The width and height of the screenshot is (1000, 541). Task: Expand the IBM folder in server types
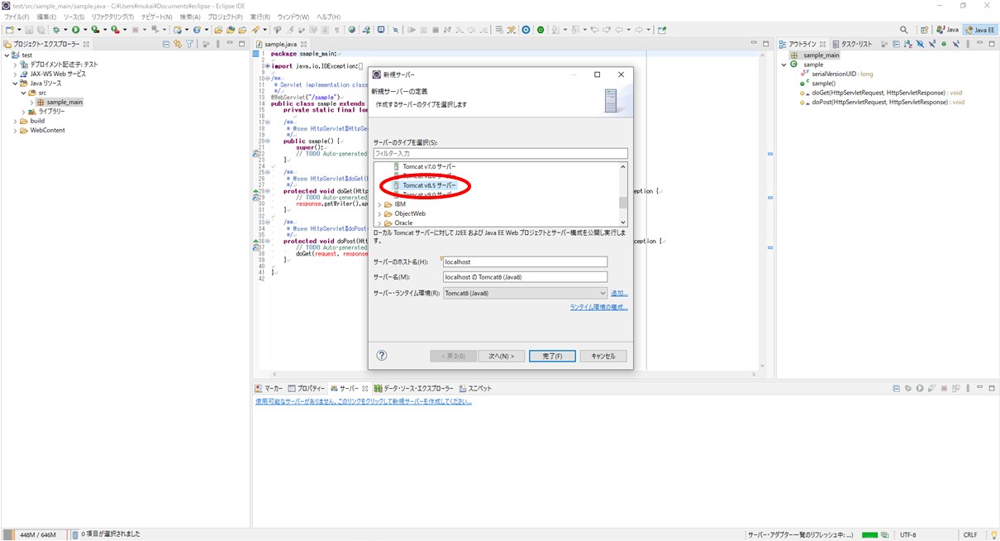pyautogui.click(x=379, y=204)
